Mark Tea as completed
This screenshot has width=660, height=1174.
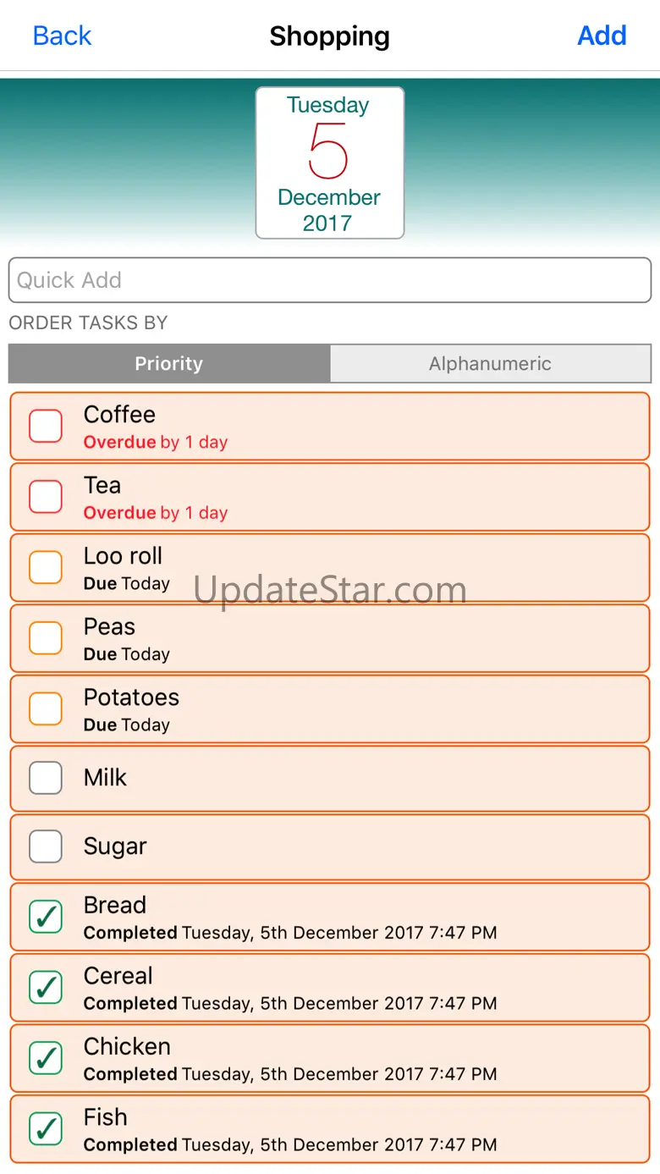pos(46,497)
